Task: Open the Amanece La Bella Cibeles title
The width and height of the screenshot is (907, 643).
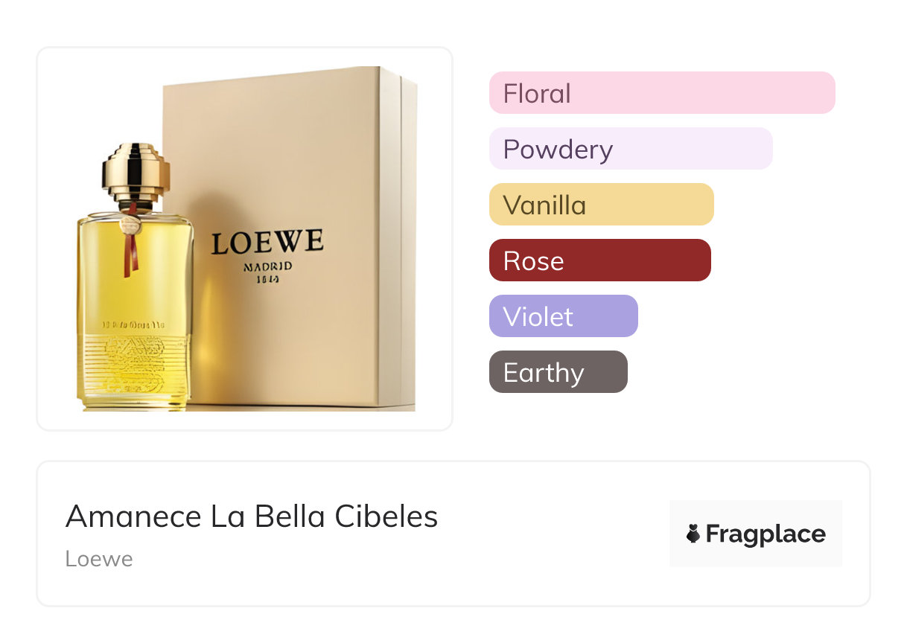Action: pyautogui.click(x=252, y=516)
